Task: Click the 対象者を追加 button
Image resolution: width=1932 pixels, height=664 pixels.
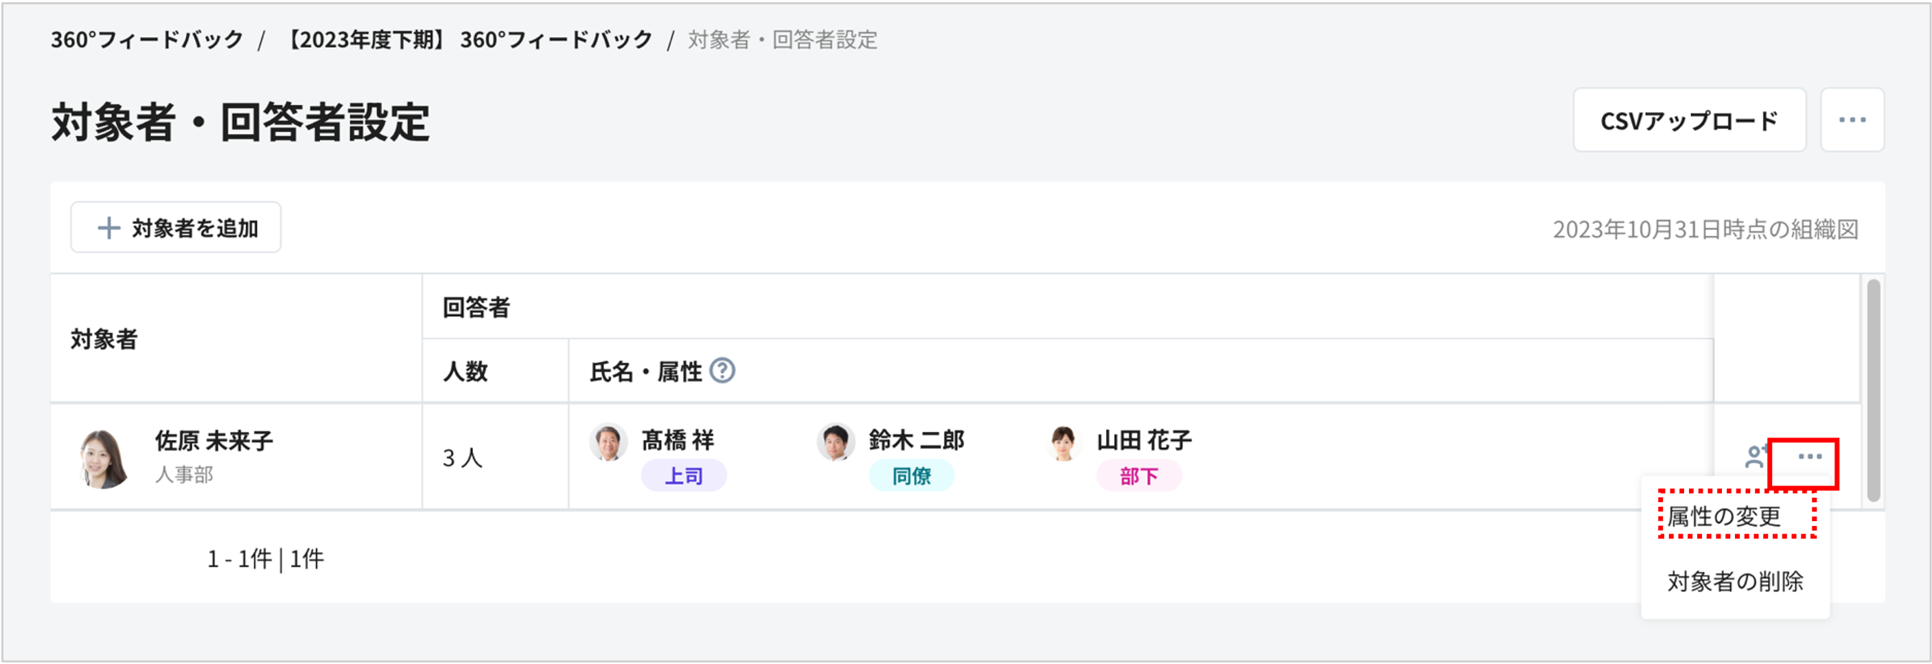Action: (x=175, y=227)
